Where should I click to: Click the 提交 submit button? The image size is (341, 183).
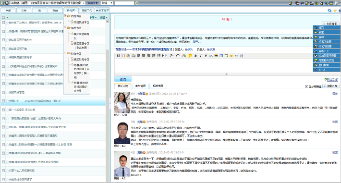coord(123,79)
